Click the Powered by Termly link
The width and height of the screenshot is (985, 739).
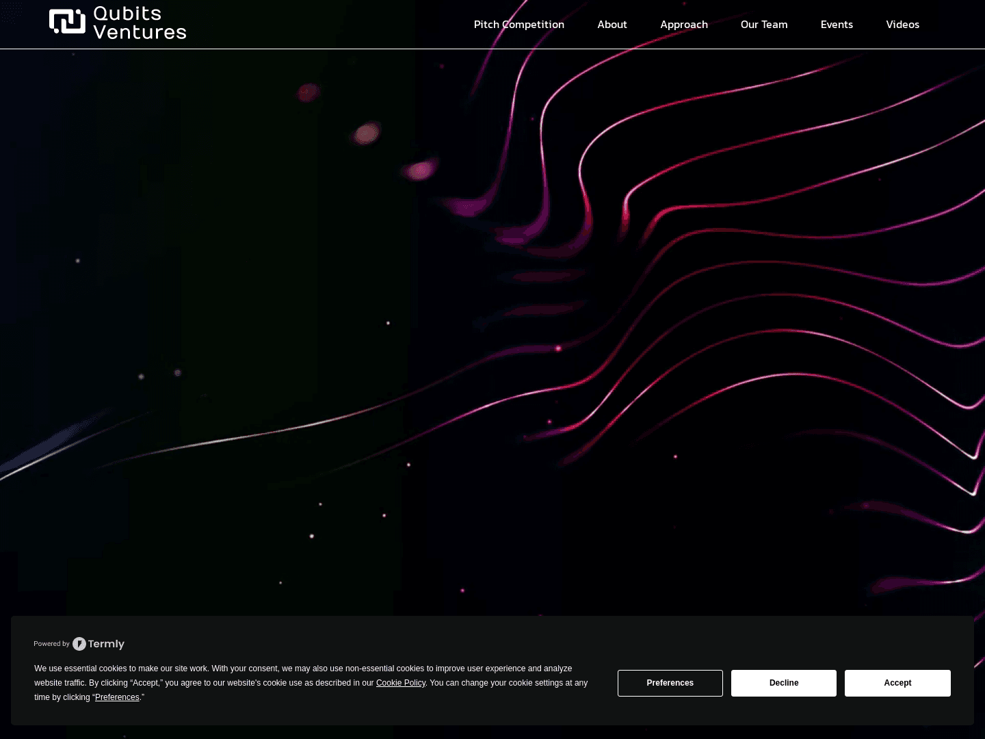[79, 644]
